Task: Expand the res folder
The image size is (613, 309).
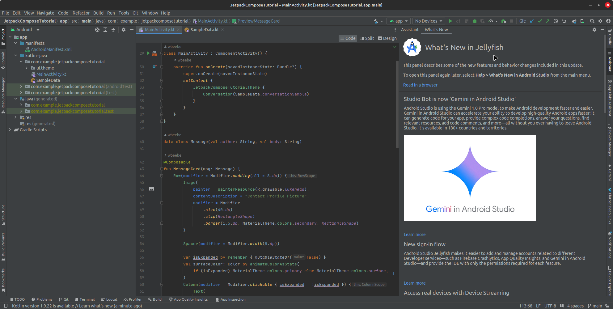Action: pos(15,117)
